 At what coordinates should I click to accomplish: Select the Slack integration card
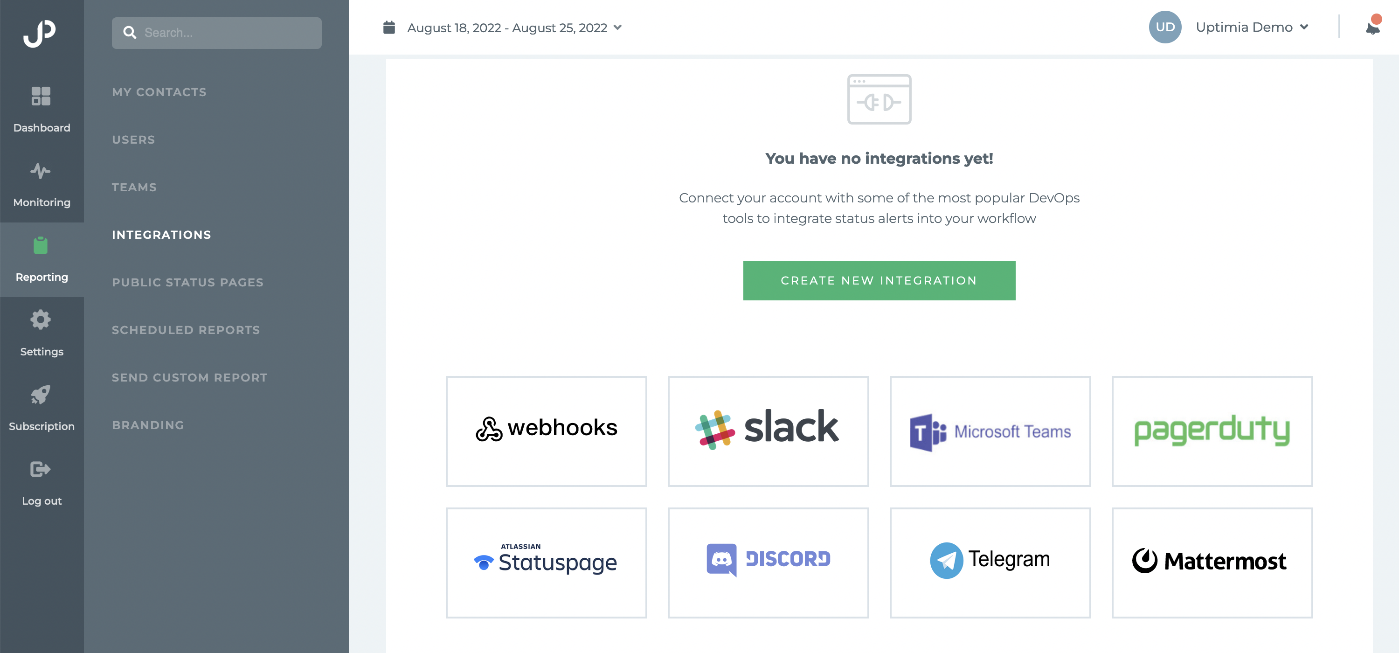point(768,431)
